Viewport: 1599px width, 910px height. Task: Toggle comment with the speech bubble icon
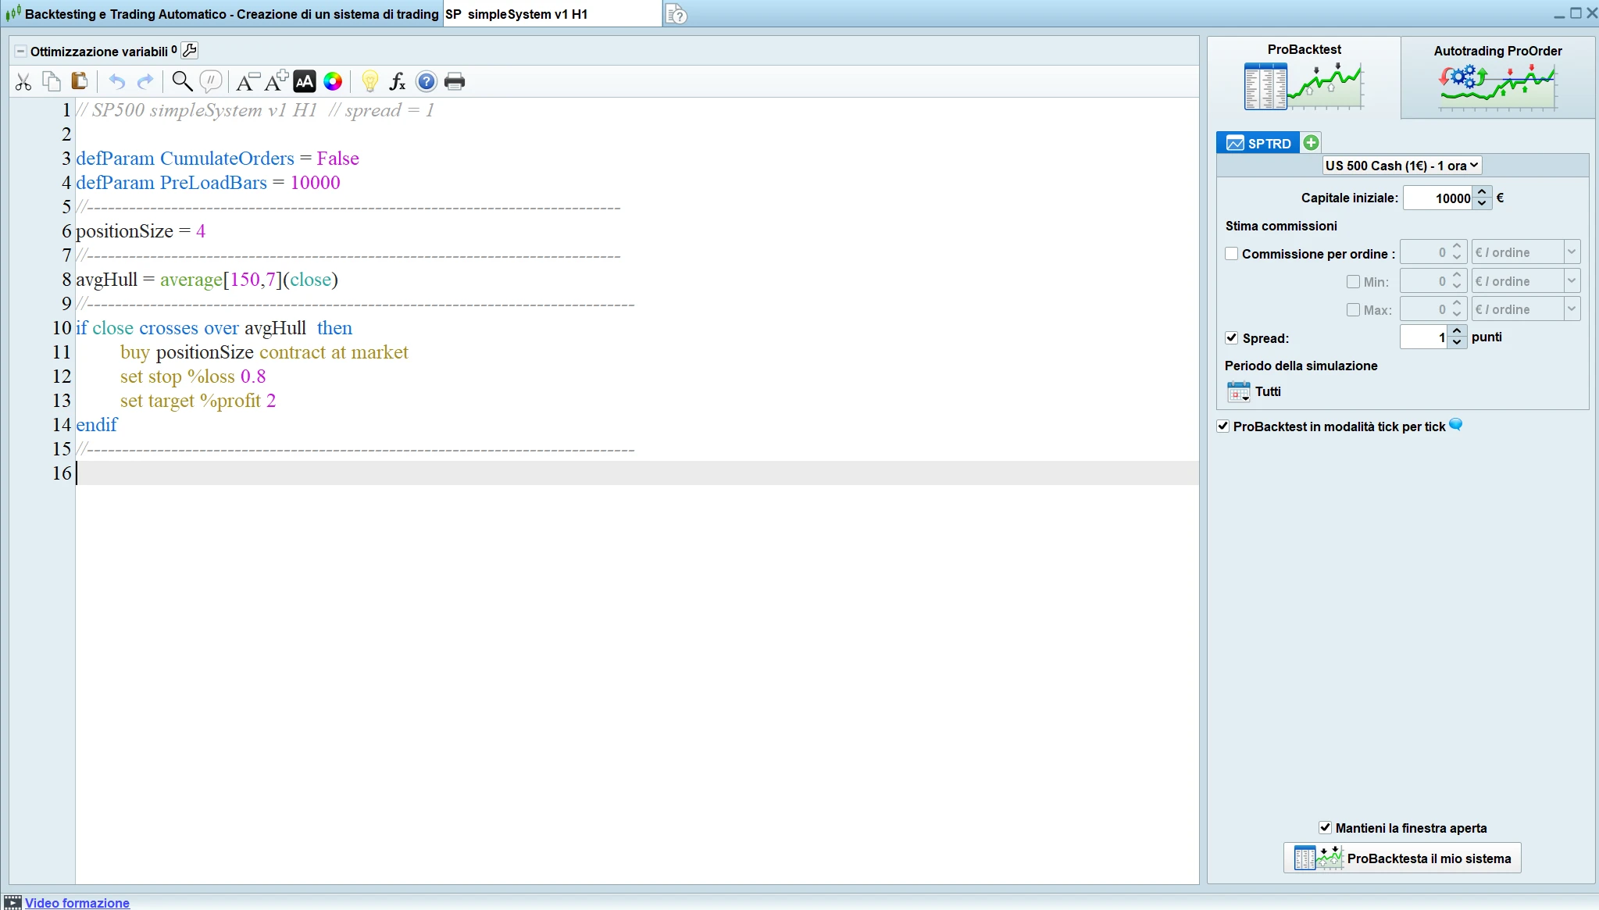point(211,81)
